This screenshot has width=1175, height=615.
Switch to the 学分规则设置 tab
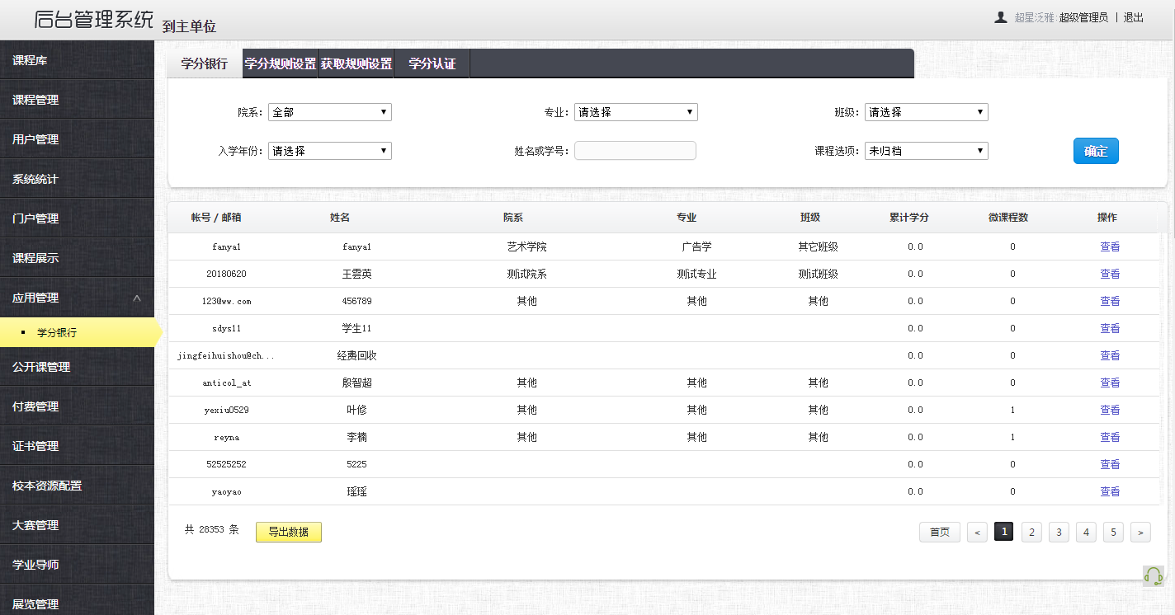point(281,63)
